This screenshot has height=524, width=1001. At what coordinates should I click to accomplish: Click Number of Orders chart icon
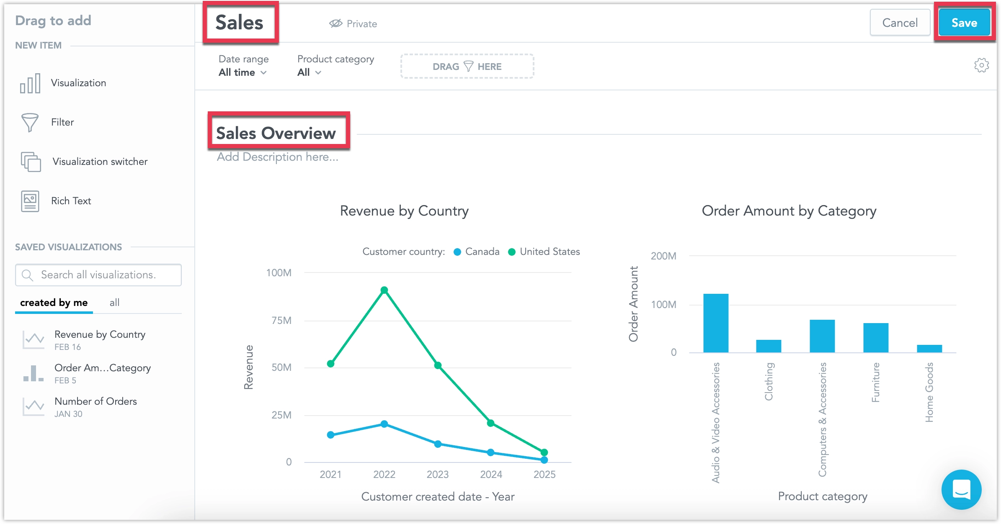pyautogui.click(x=34, y=406)
